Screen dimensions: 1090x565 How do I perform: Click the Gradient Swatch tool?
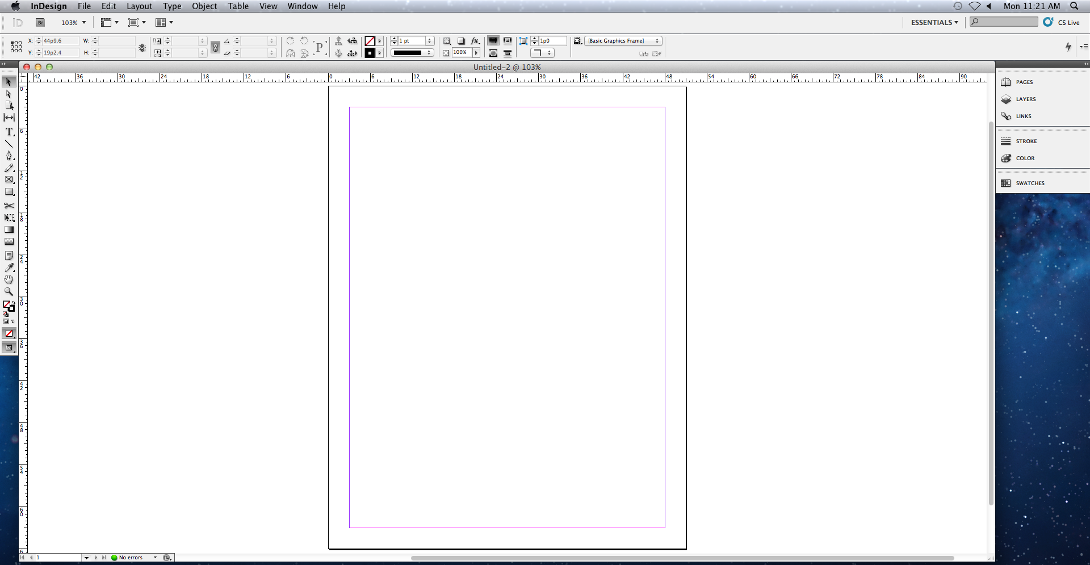9,230
